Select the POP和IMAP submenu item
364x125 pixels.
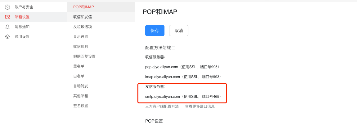[x=101, y=7]
